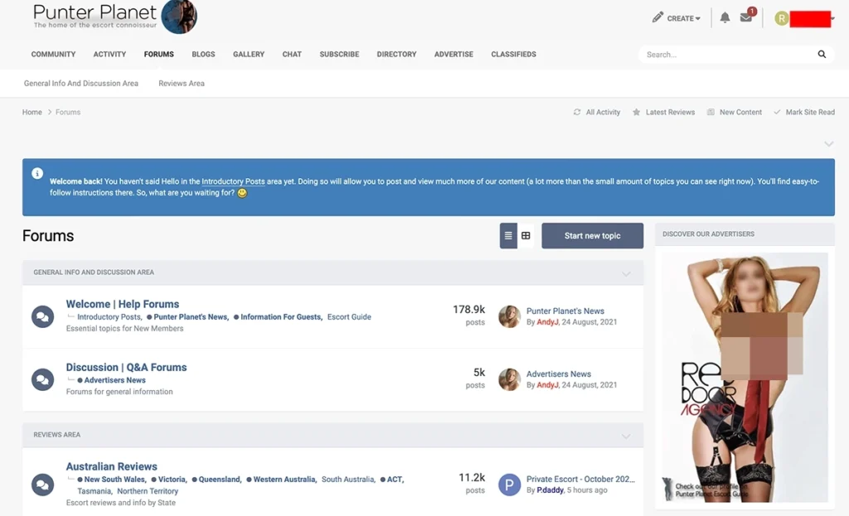The image size is (849, 516).
Task: Open Queensland reviews subforum
Action: coord(219,480)
